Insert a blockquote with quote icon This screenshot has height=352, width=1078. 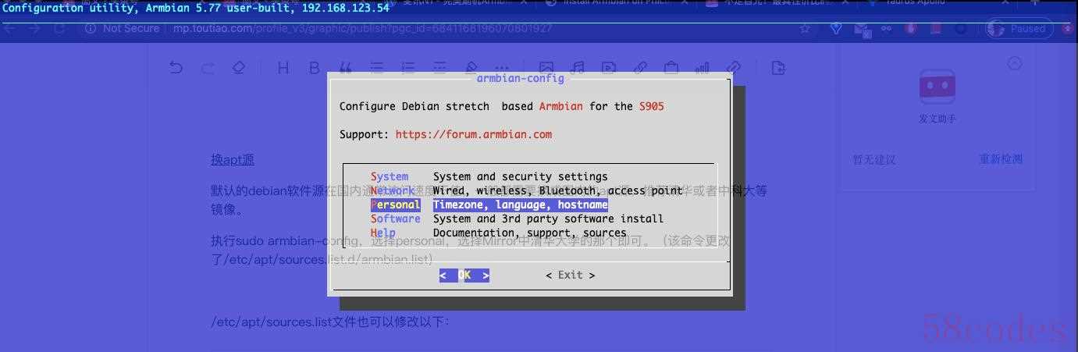pos(345,68)
